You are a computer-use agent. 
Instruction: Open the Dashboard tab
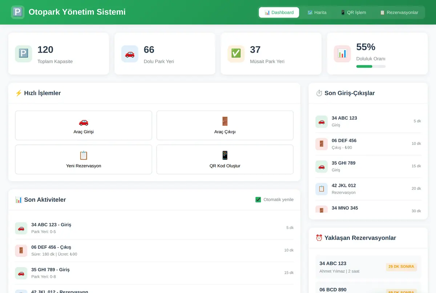[x=279, y=12]
